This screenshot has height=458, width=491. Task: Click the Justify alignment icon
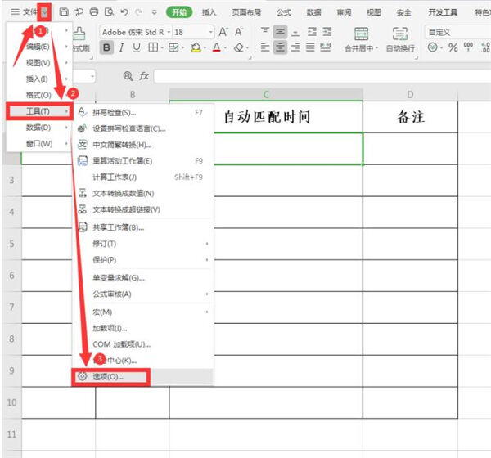(x=310, y=47)
